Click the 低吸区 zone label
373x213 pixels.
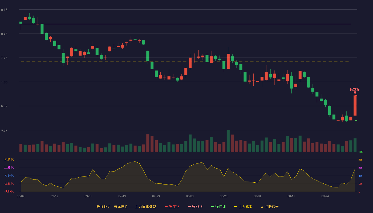pos(9,192)
